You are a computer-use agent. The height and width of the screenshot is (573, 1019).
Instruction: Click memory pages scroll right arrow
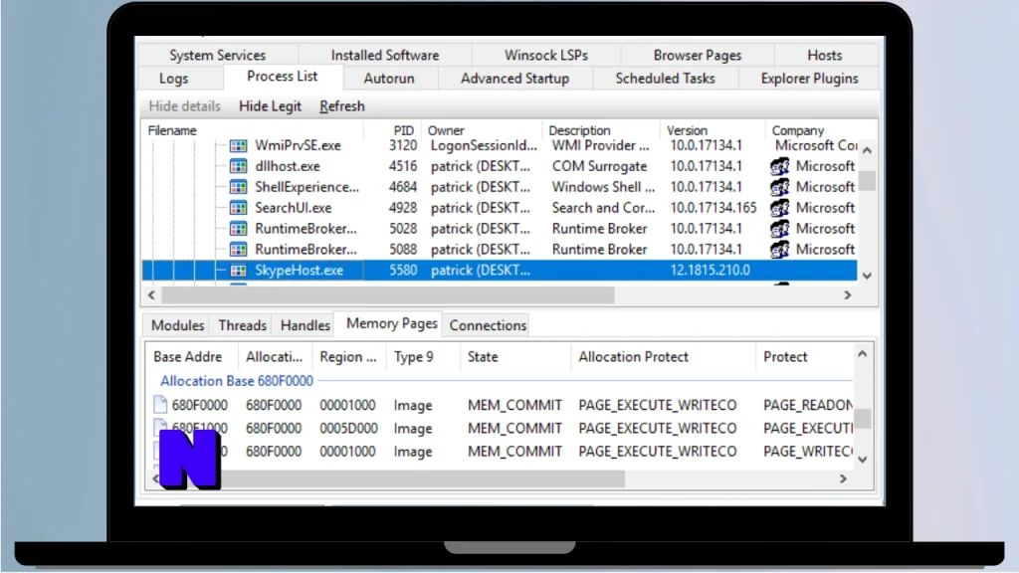843,478
